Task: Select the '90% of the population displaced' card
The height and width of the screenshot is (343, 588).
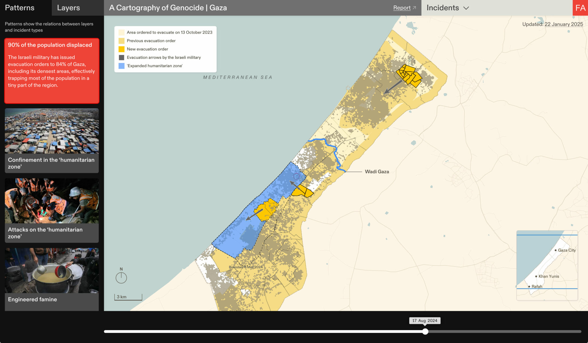Action: (x=52, y=71)
